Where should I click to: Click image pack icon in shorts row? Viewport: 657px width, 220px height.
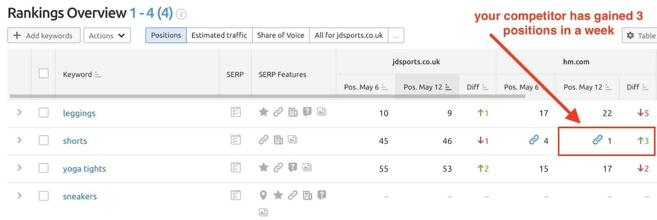[292, 139]
